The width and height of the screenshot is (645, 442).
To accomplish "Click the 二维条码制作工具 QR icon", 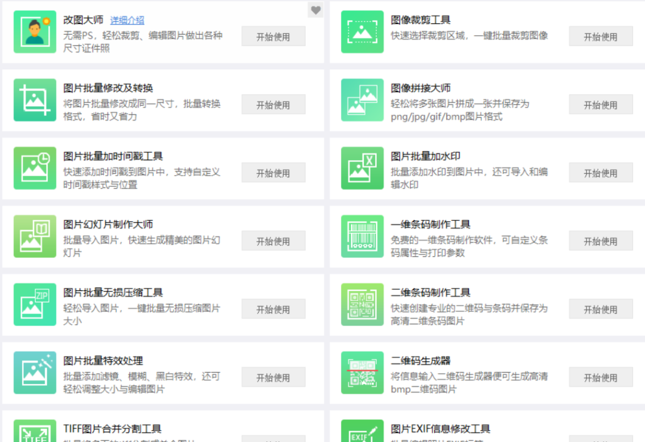I will click(x=362, y=304).
